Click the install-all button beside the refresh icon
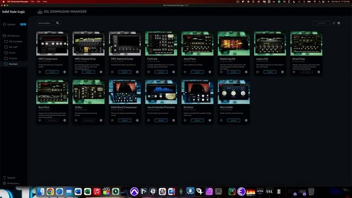The width and height of the screenshot is (352, 198). tap(321, 23)
